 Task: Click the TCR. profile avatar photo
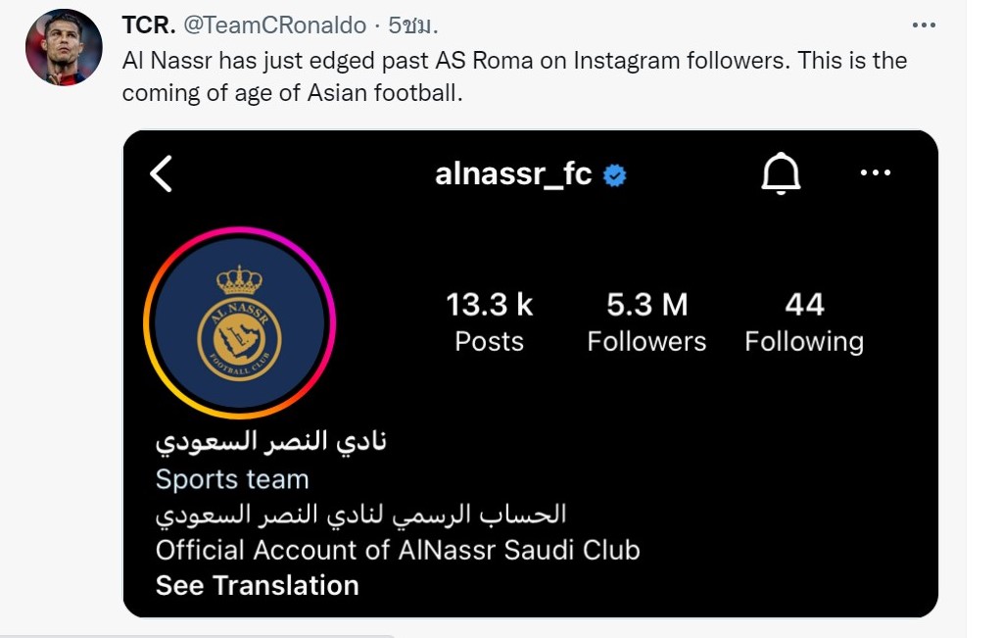pos(64,47)
